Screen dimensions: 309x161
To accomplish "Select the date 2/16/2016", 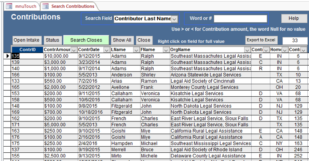I will 94,137.
